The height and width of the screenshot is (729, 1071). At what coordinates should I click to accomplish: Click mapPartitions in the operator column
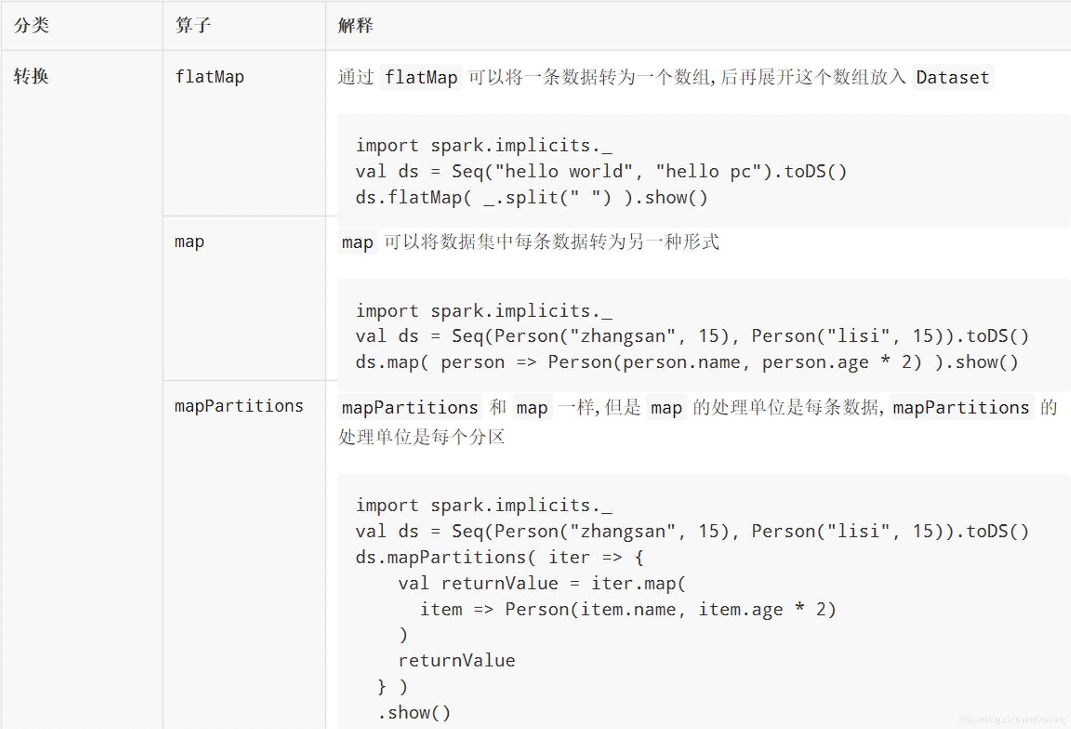[239, 406]
